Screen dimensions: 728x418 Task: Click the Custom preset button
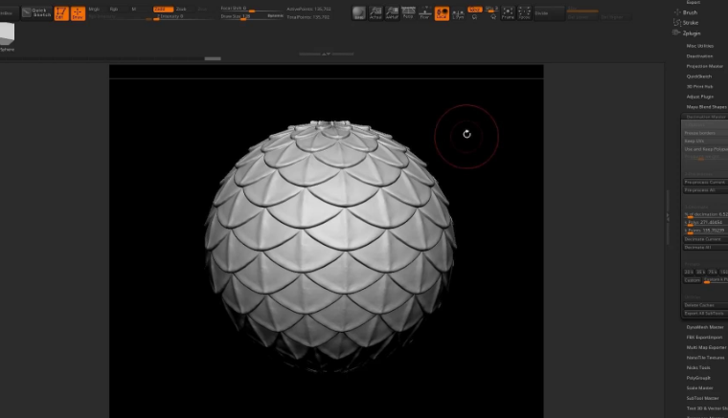[x=692, y=280]
